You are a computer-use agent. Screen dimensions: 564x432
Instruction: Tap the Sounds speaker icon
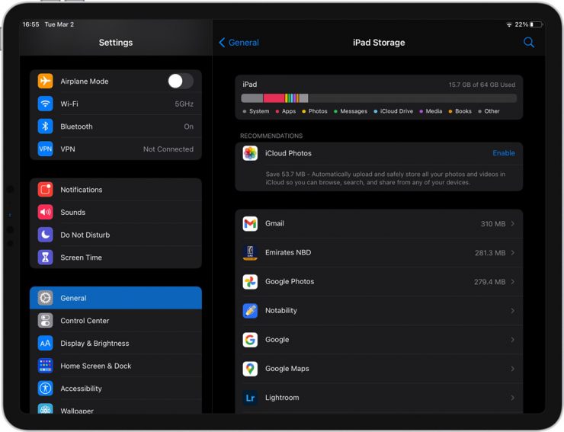(45, 213)
